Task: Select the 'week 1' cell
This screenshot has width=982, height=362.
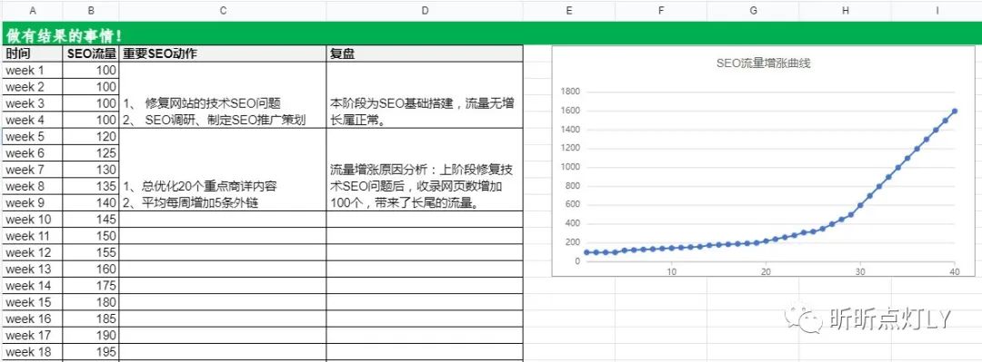Action: (x=33, y=71)
